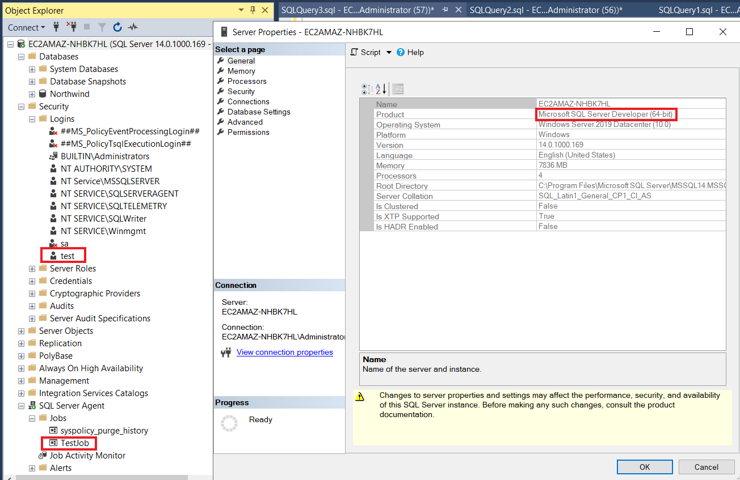
Task: Select the Connections page
Action: (249, 101)
